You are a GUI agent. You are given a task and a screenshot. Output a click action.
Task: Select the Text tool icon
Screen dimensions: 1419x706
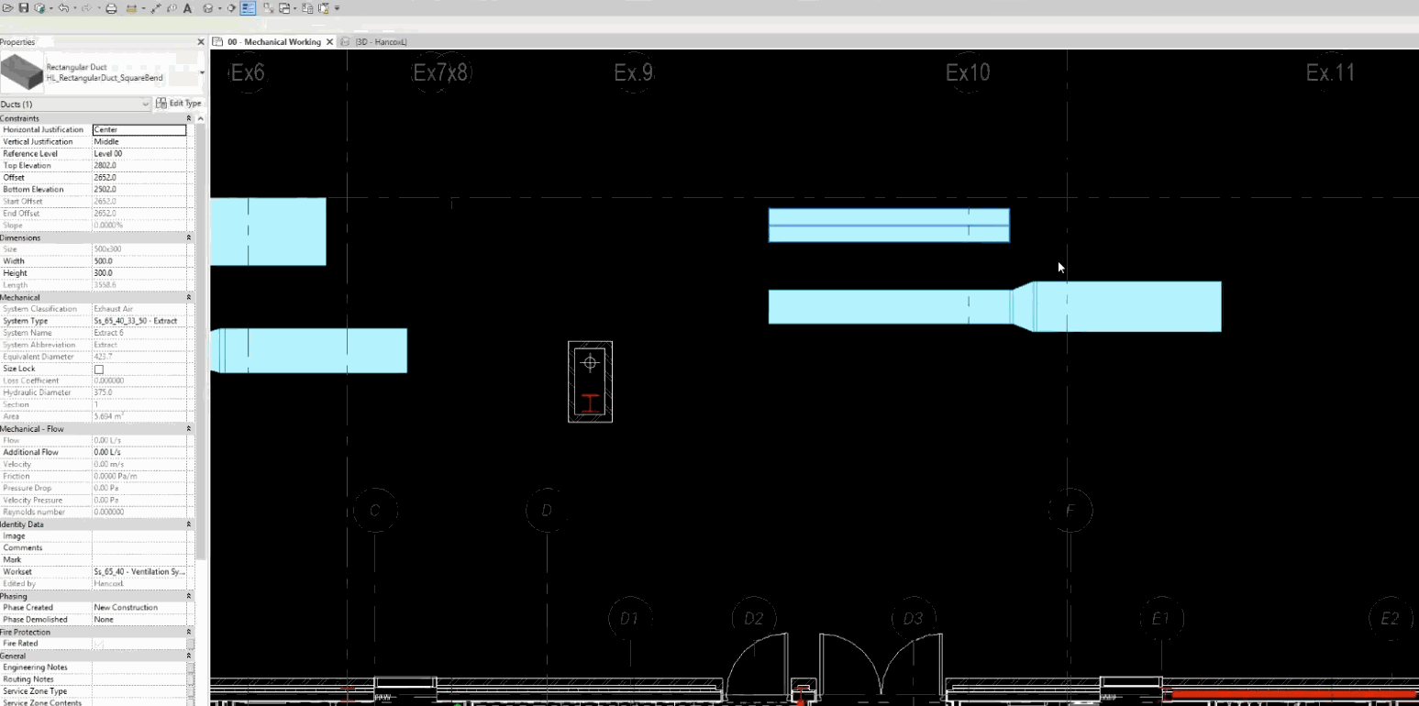pyautogui.click(x=188, y=8)
